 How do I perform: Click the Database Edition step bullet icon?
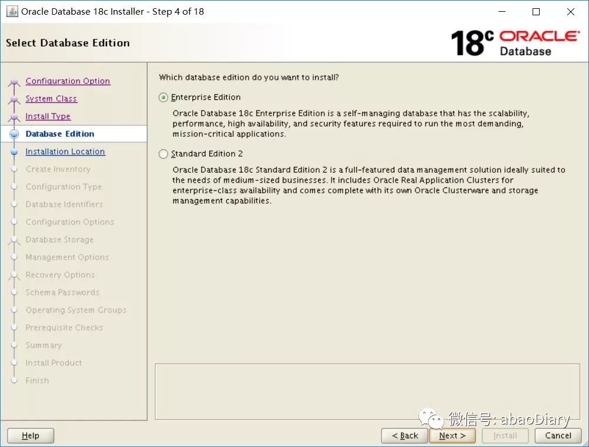click(x=14, y=134)
